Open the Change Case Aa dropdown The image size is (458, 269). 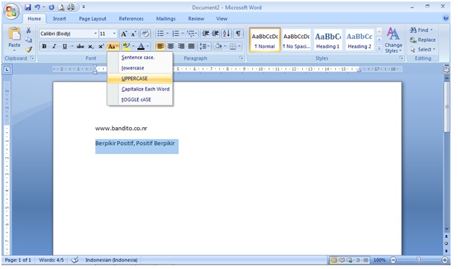113,46
